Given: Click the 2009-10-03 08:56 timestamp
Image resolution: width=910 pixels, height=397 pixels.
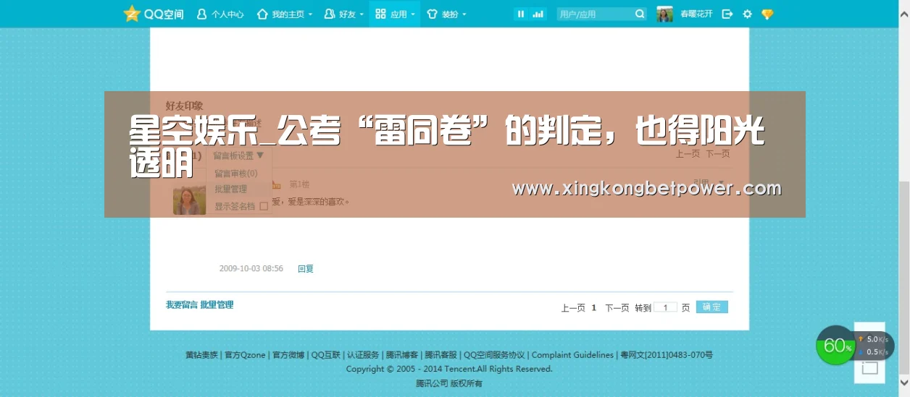Looking at the screenshot, I should [x=251, y=268].
